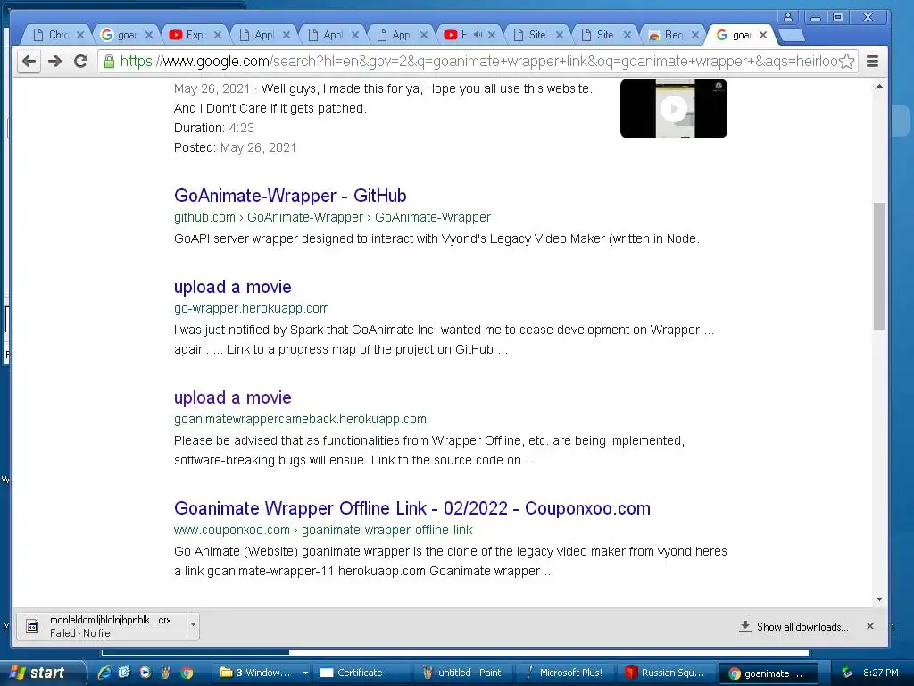Click the 8:27 PM clock
The width and height of the screenshot is (914, 686).
point(881,673)
